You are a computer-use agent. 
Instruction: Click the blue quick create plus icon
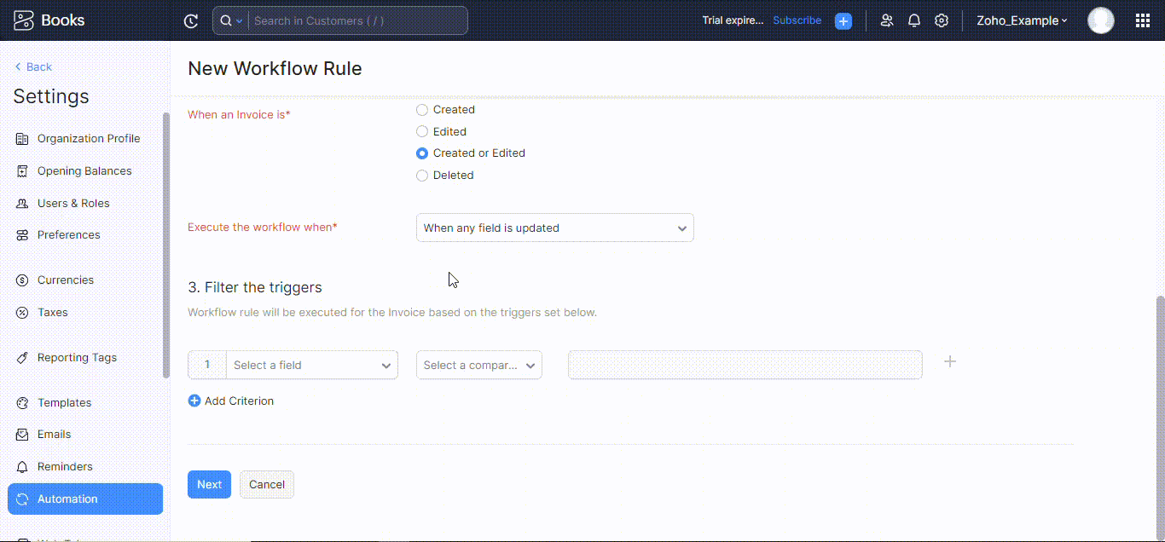[843, 21]
